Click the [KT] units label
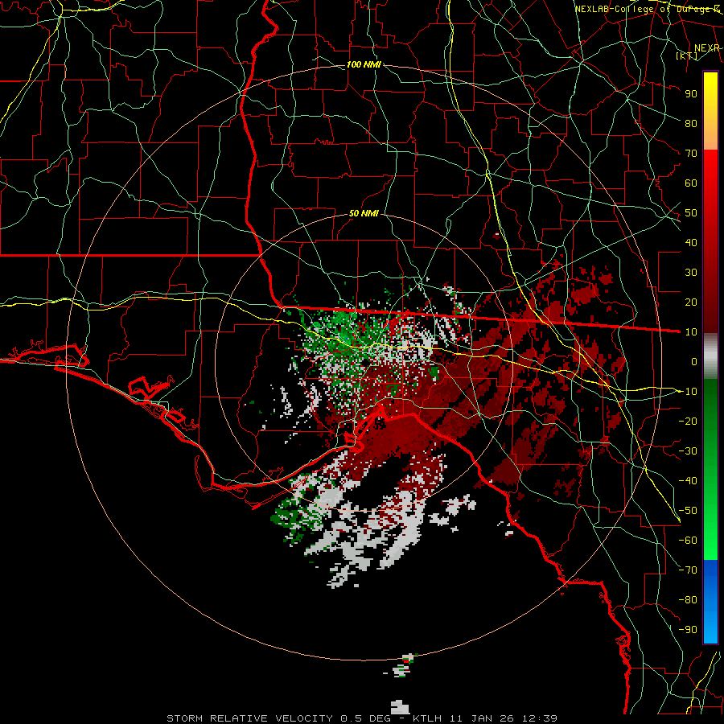Screen dimensions: 724x724 click(686, 56)
